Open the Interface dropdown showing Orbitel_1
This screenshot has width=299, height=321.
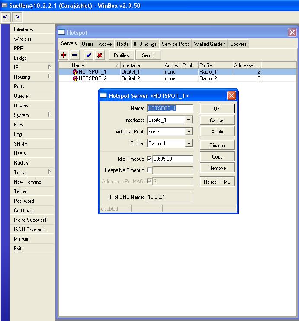(x=189, y=120)
